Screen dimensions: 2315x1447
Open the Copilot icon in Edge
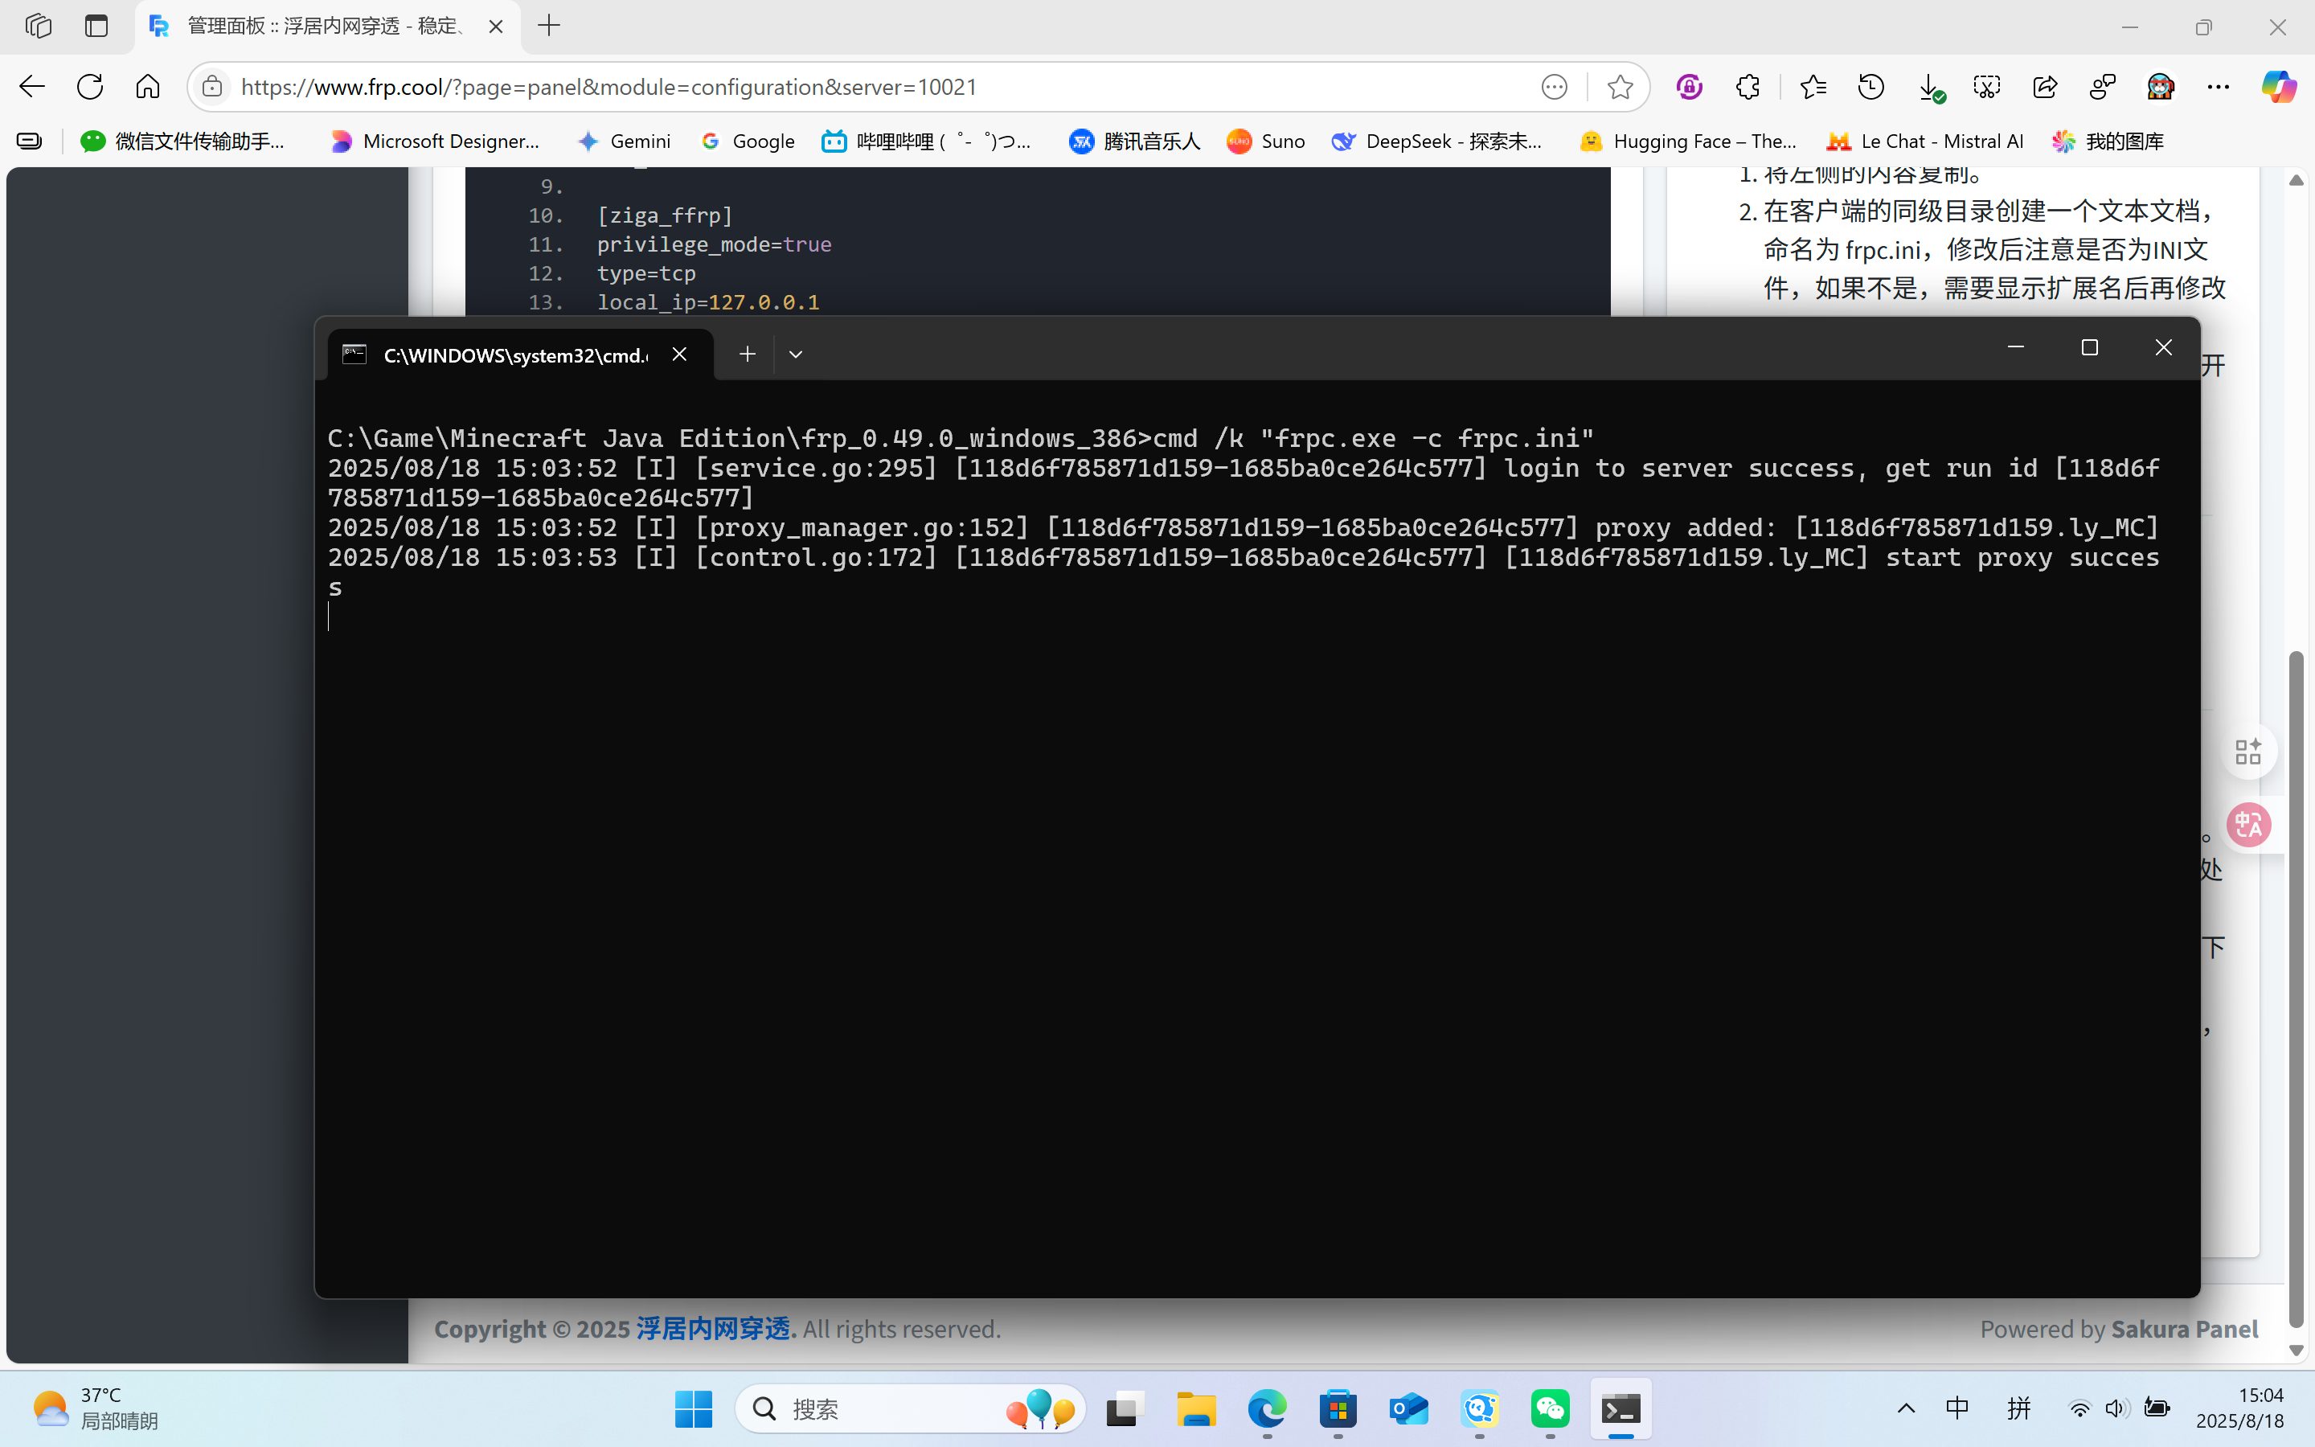2279,87
